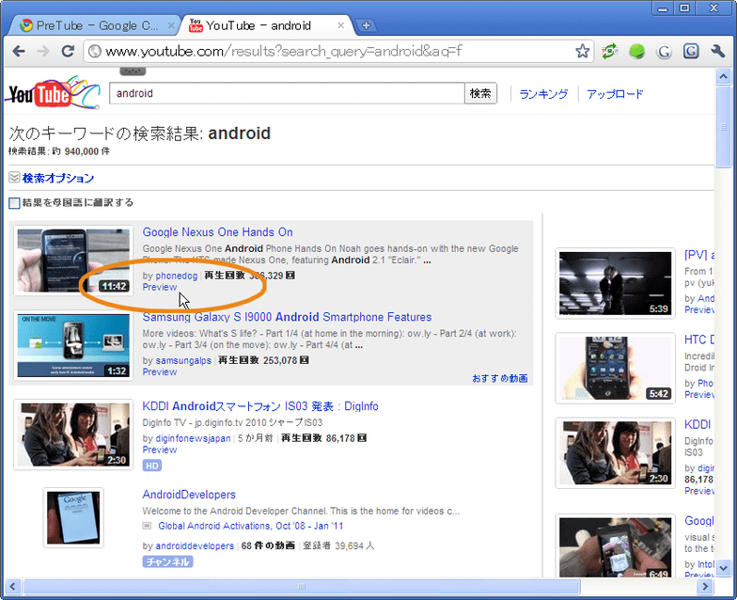The image size is (737, 600).
Task: Open the sidebar KDDI 2:30 video thumbnail
Action: (x=615, y=453)
